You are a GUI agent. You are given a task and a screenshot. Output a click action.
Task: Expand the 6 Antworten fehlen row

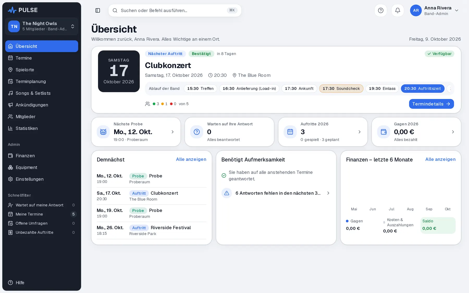pyautogui.click(x=276, y=193)
